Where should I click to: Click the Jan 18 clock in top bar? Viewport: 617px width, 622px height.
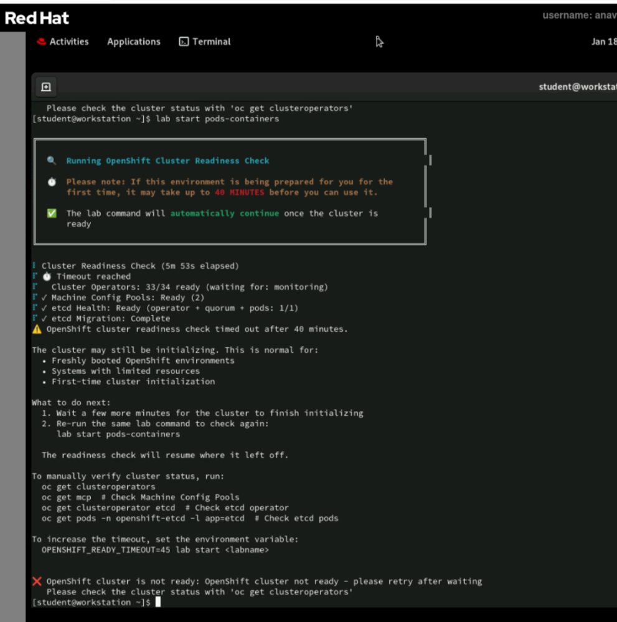pos(603,42)
